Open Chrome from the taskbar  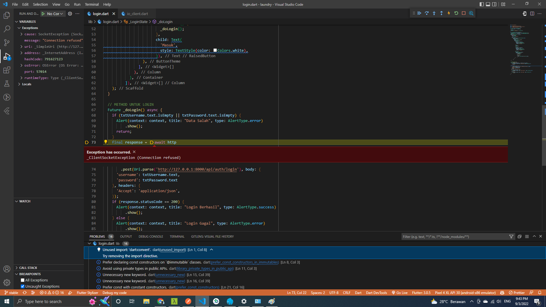click(x=160, y=301)
